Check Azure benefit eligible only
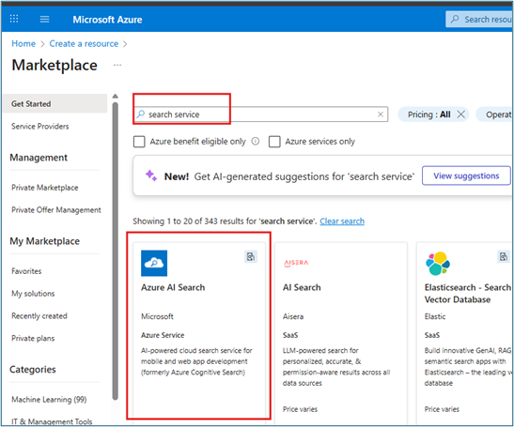This screenshot has height=427, width=514. pos(139,142)
